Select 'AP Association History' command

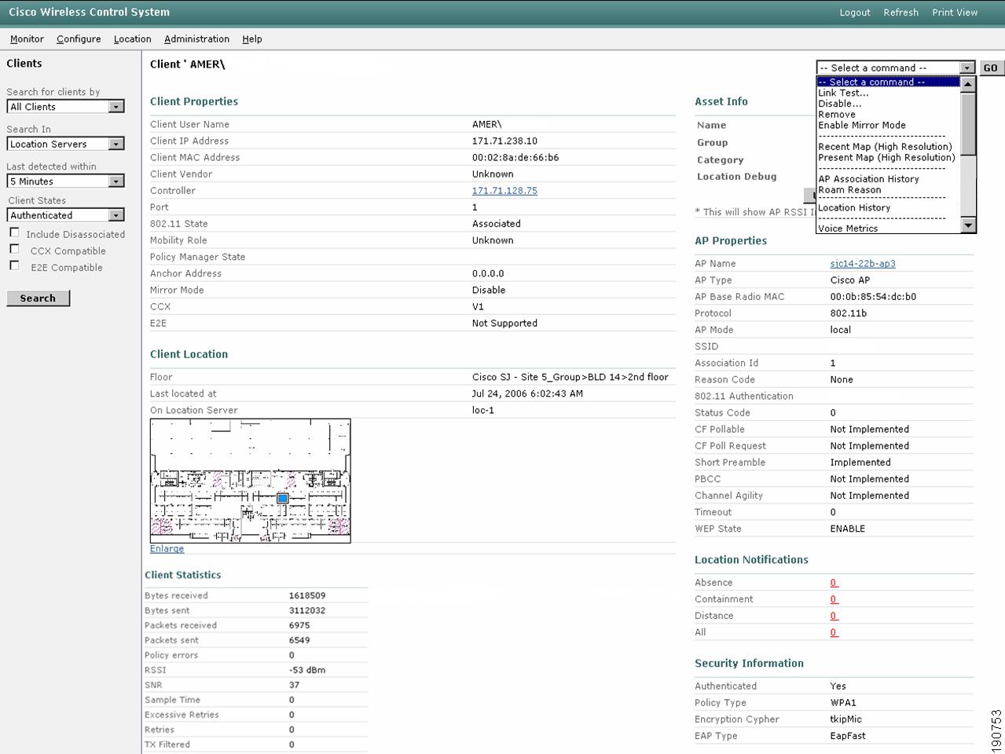click(868, 179)
